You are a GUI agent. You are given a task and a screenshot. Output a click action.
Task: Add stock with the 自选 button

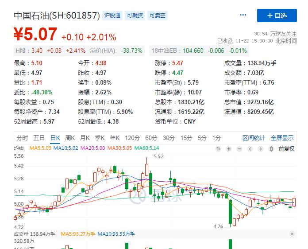pos(277,16)
